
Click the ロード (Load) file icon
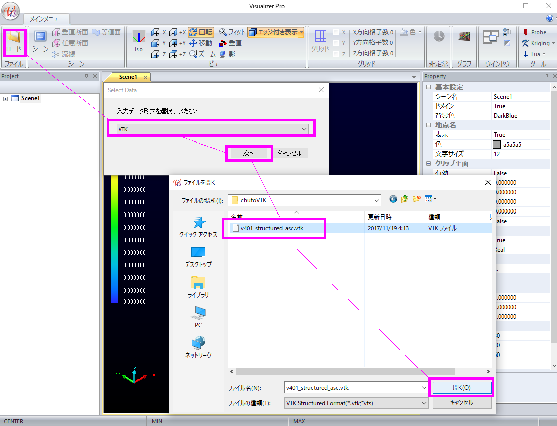(14, 41)
